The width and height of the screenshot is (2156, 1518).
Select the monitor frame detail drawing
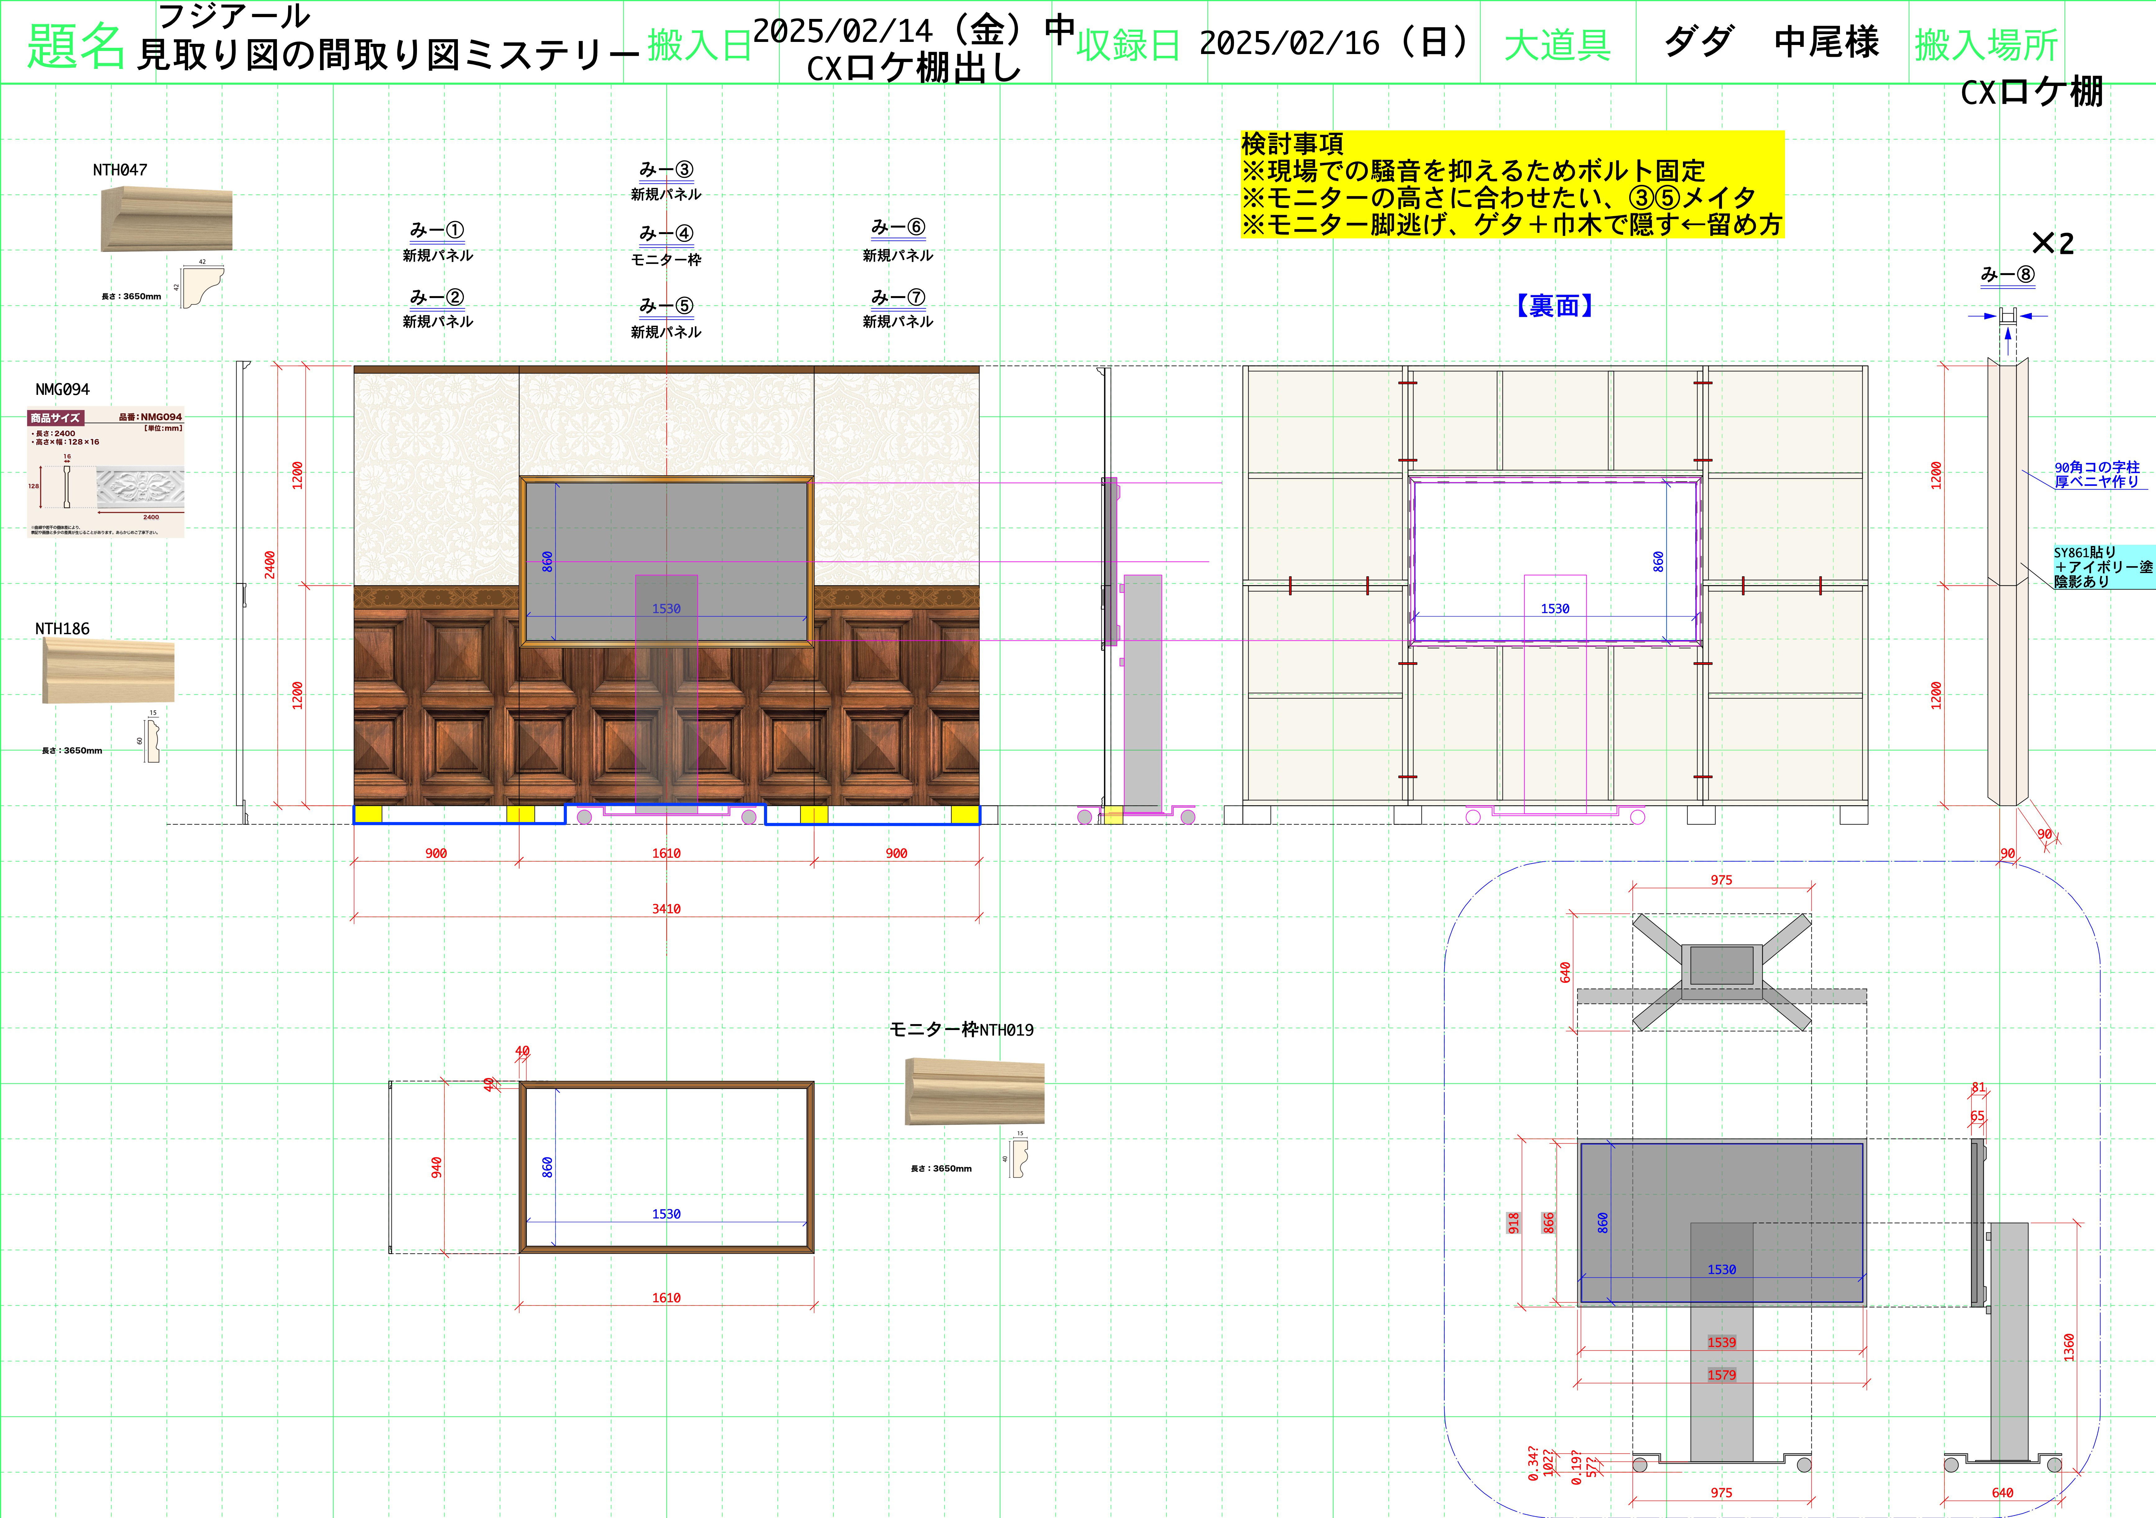(667, 1167)
